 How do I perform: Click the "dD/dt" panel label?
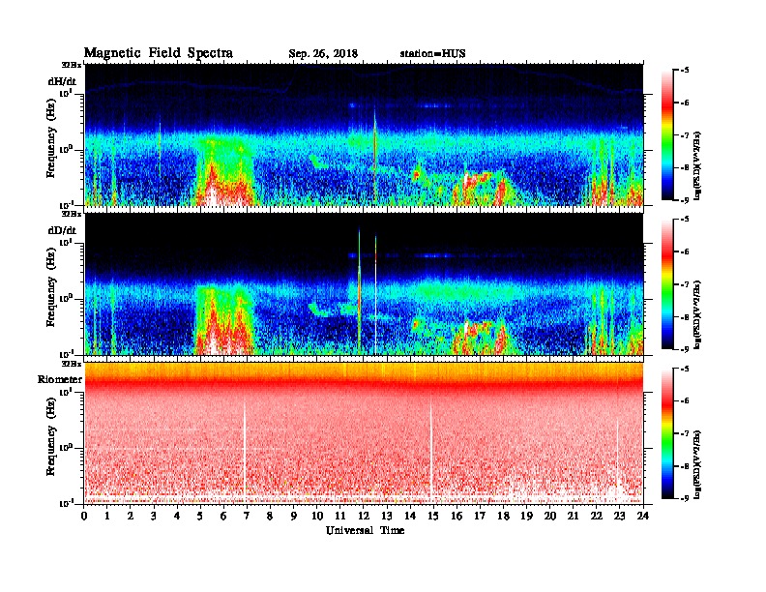62,230
